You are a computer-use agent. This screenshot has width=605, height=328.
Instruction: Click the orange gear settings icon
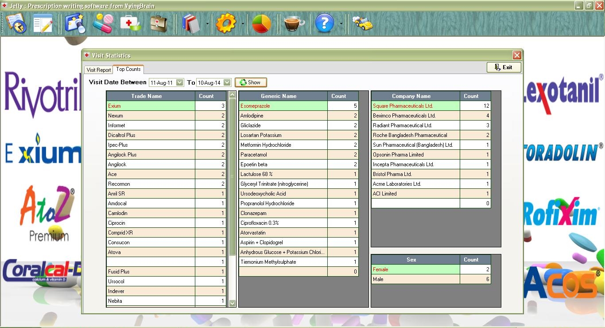[226, 23]
